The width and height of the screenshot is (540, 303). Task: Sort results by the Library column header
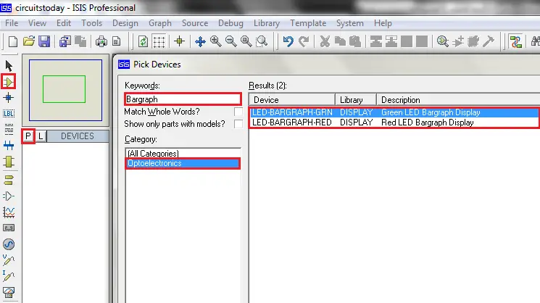coord(356,100)
